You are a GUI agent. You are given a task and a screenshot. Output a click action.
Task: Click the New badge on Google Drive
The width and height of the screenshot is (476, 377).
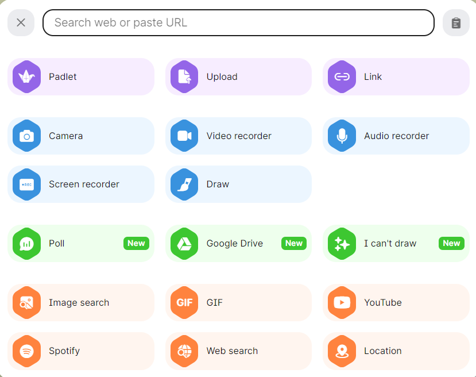[x=294, y=243]
